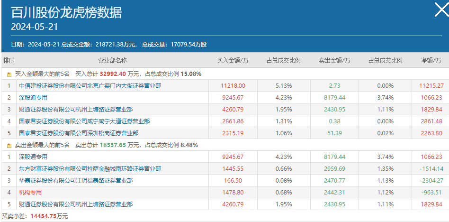Click the icon beside 卖出金额最大的前5名
Screen dimensions: 449x222
point(9,146)
